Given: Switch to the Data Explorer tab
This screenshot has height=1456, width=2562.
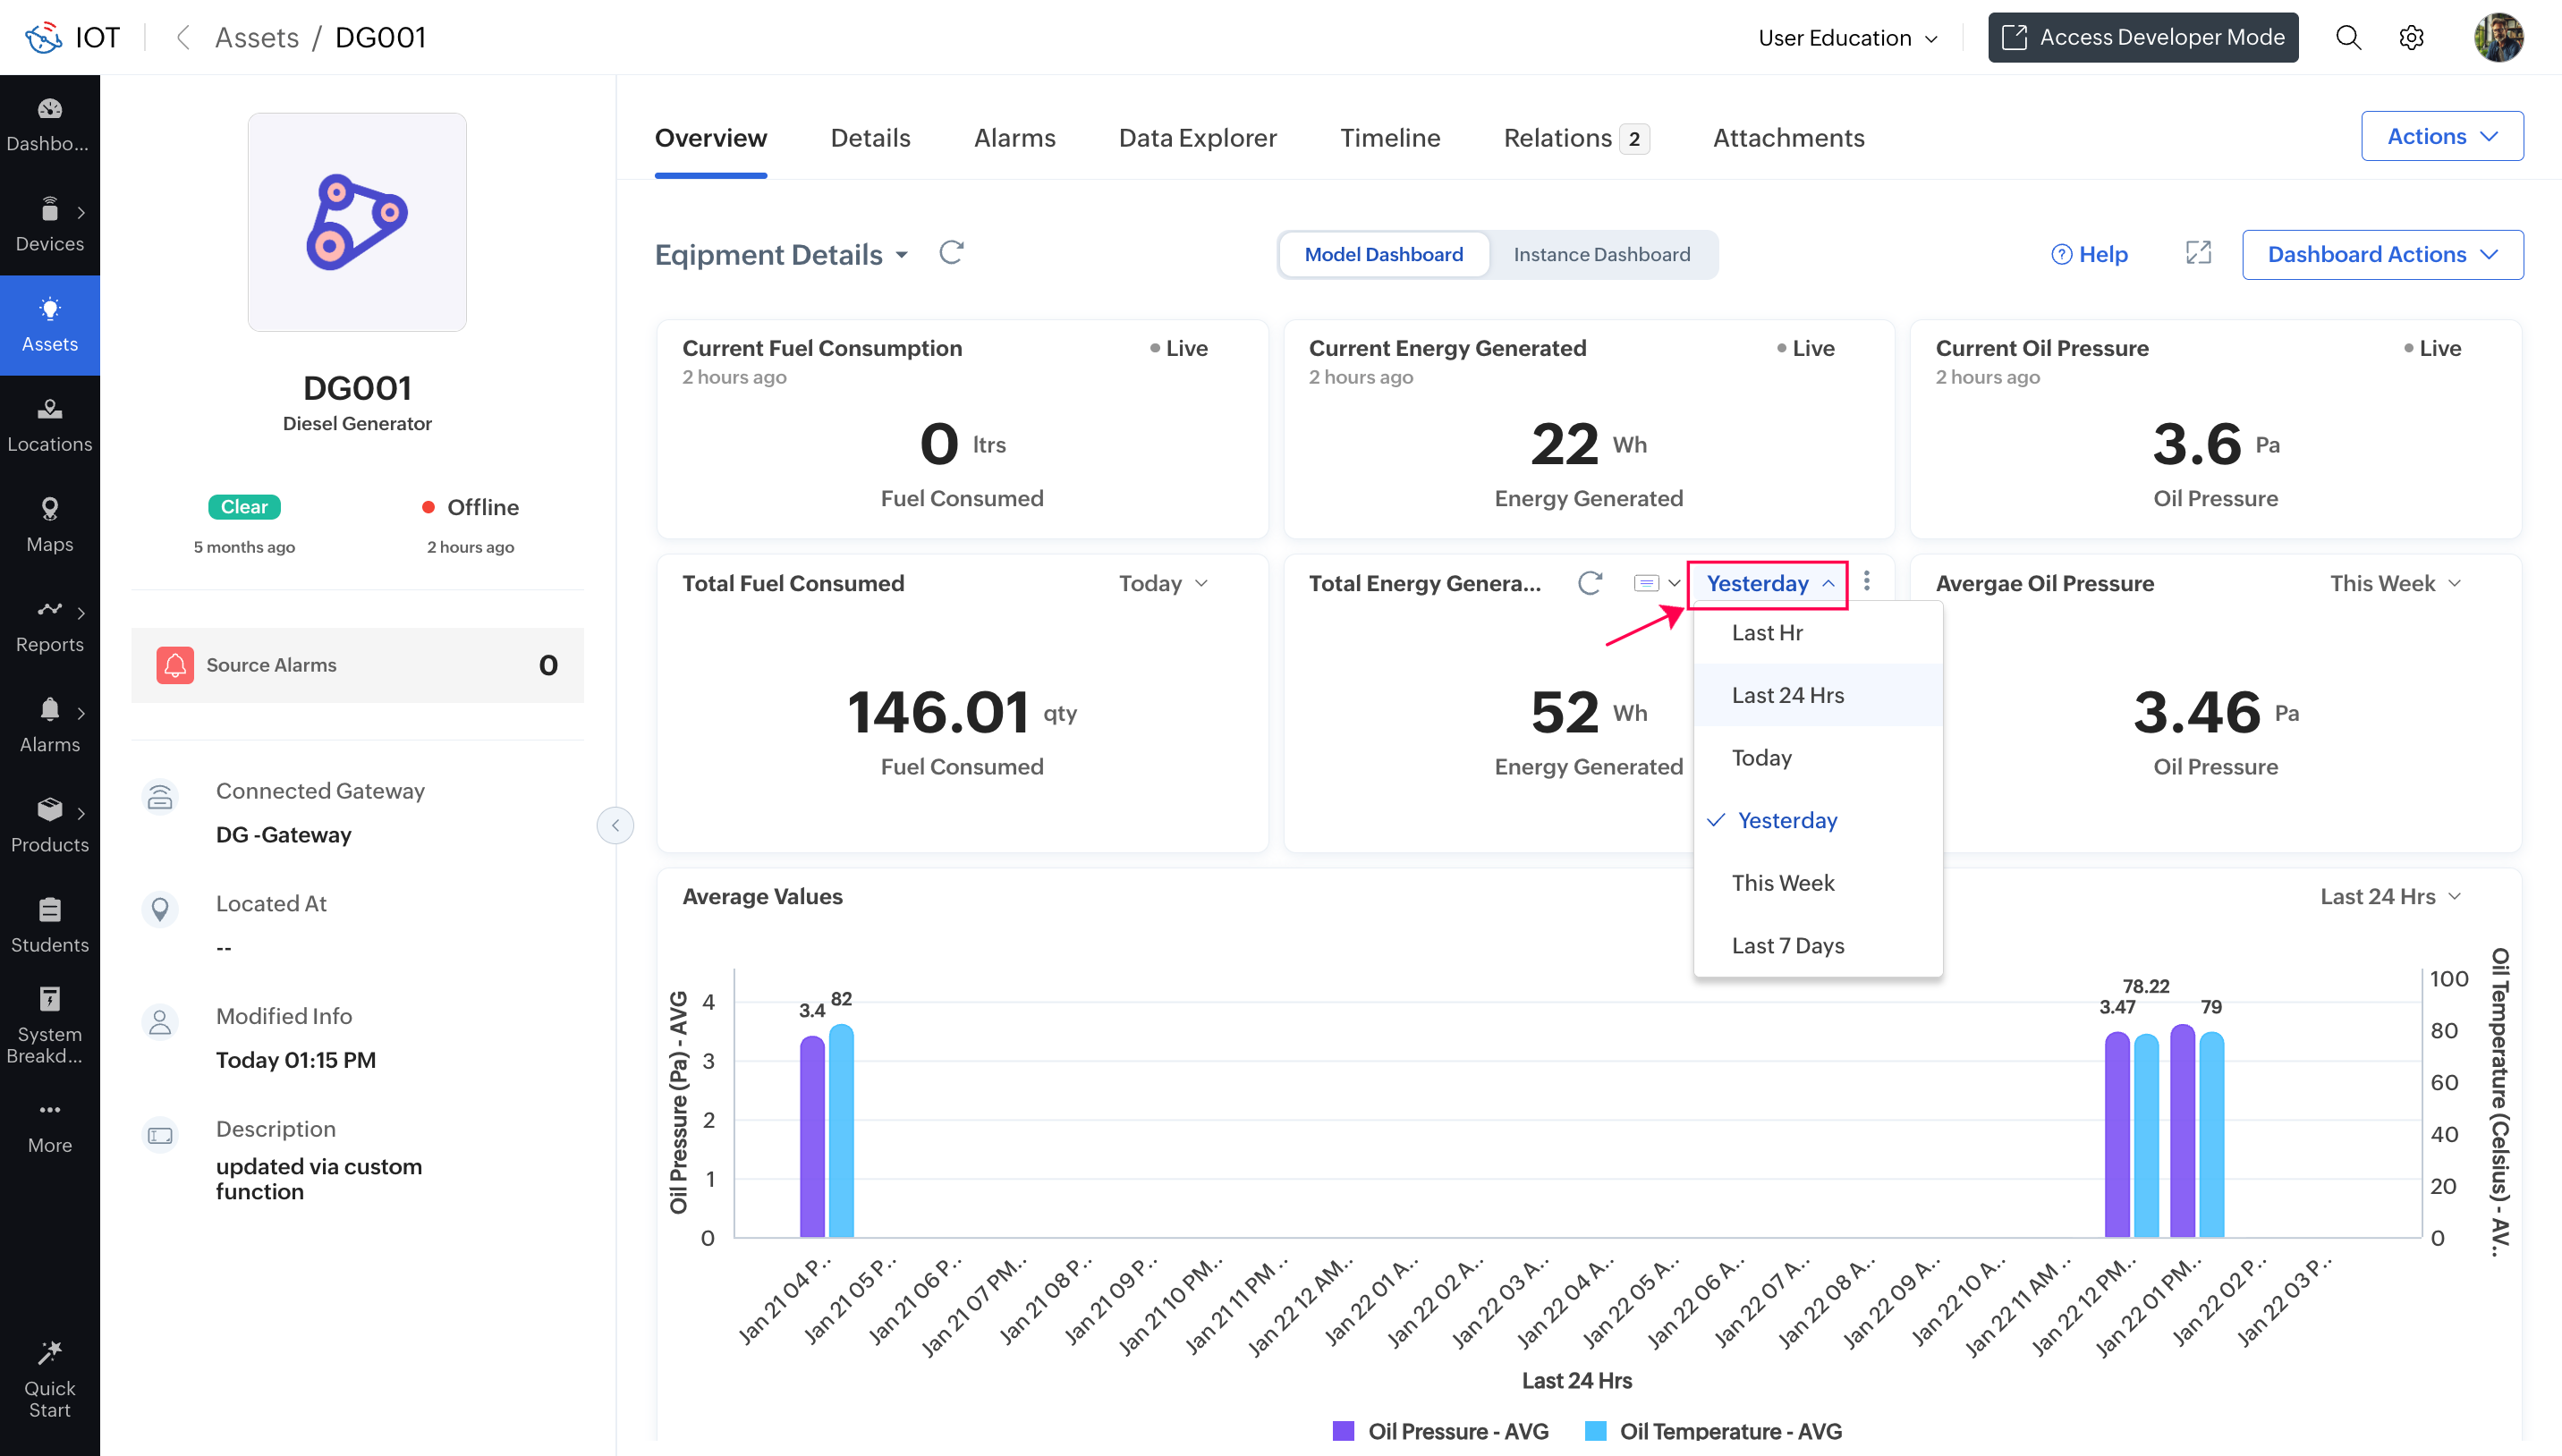Looking at the screenshot, I should click(1197, 138).
